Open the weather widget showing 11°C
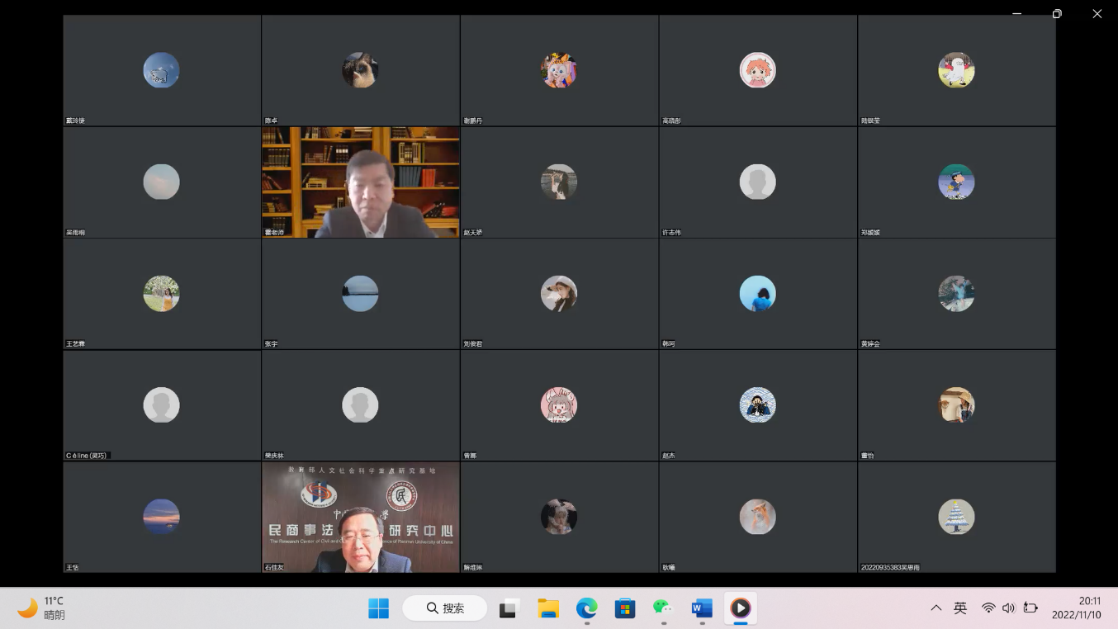This screenshot has height=629, width=1118. [x=43, y=608]
